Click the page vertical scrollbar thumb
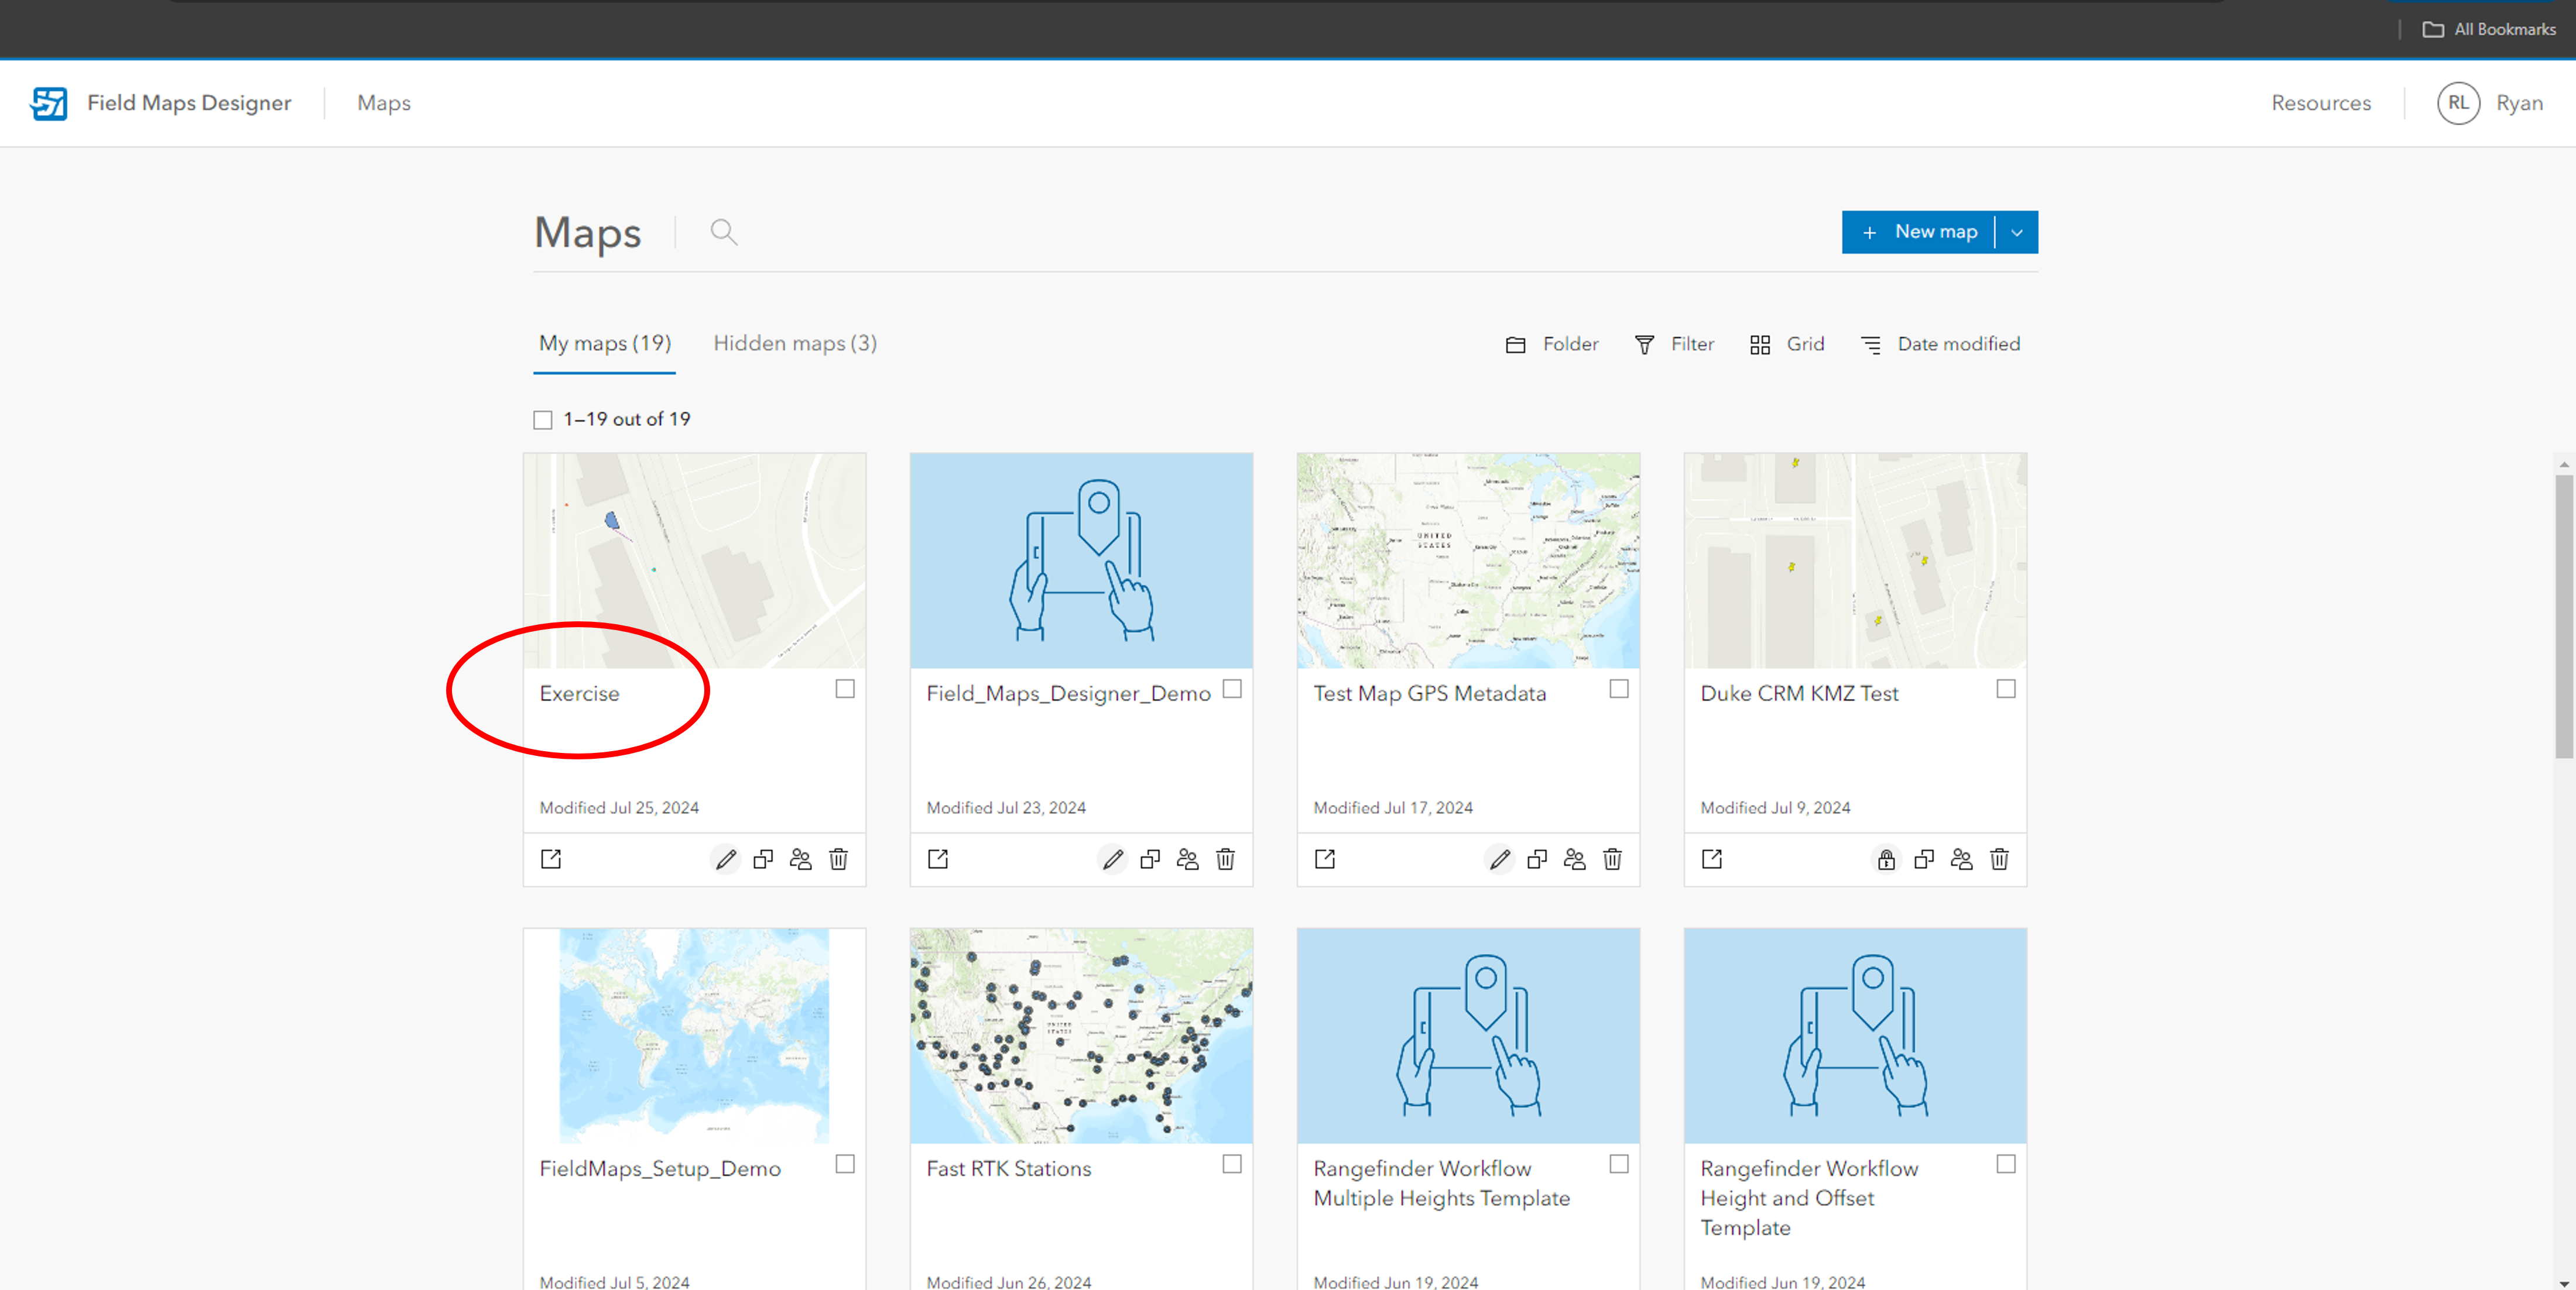Image resolution: width=2576 pixels, height=1290 pixels. (2565, 617)
